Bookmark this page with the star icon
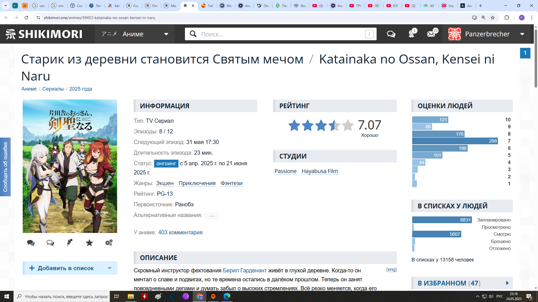The height and width of the screenshot is (302, 538). point(493,18)
